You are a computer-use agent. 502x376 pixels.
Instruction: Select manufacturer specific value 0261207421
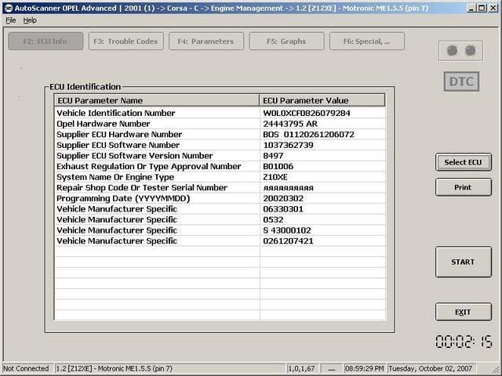288,241
